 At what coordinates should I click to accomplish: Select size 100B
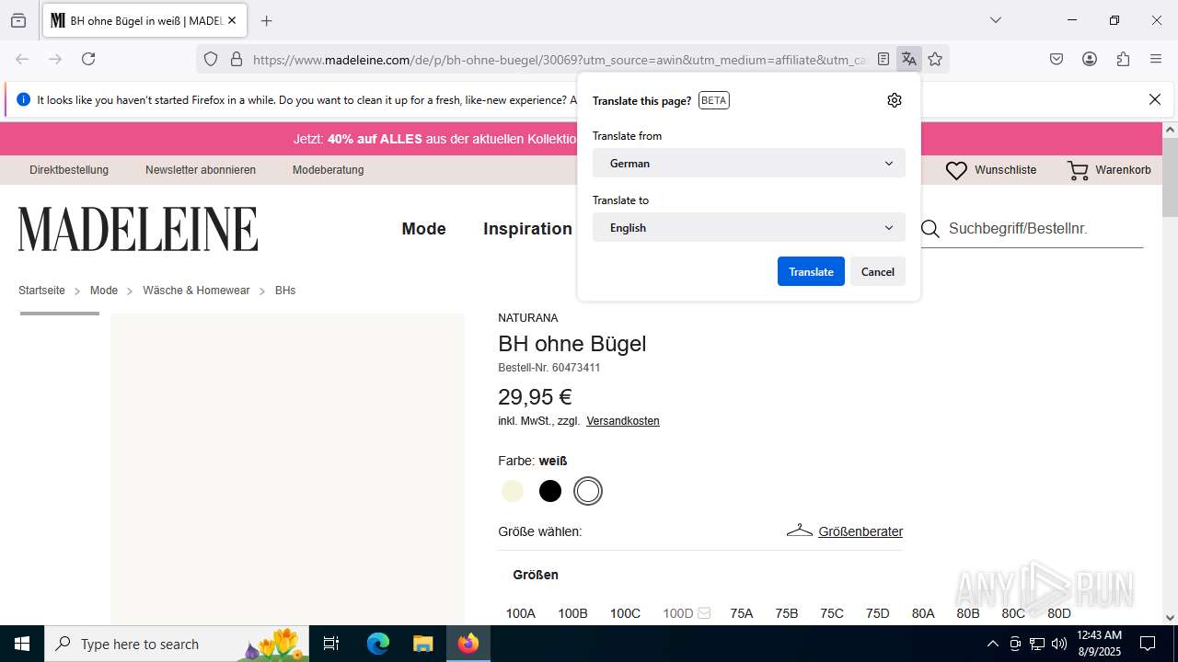(x=572, y=613)
